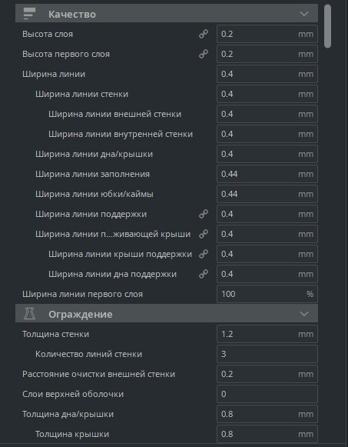Click the Ширина линии заполнения label

(92, 174)
